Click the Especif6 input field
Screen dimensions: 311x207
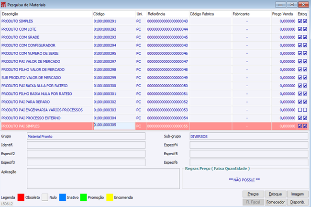point(249,162)
